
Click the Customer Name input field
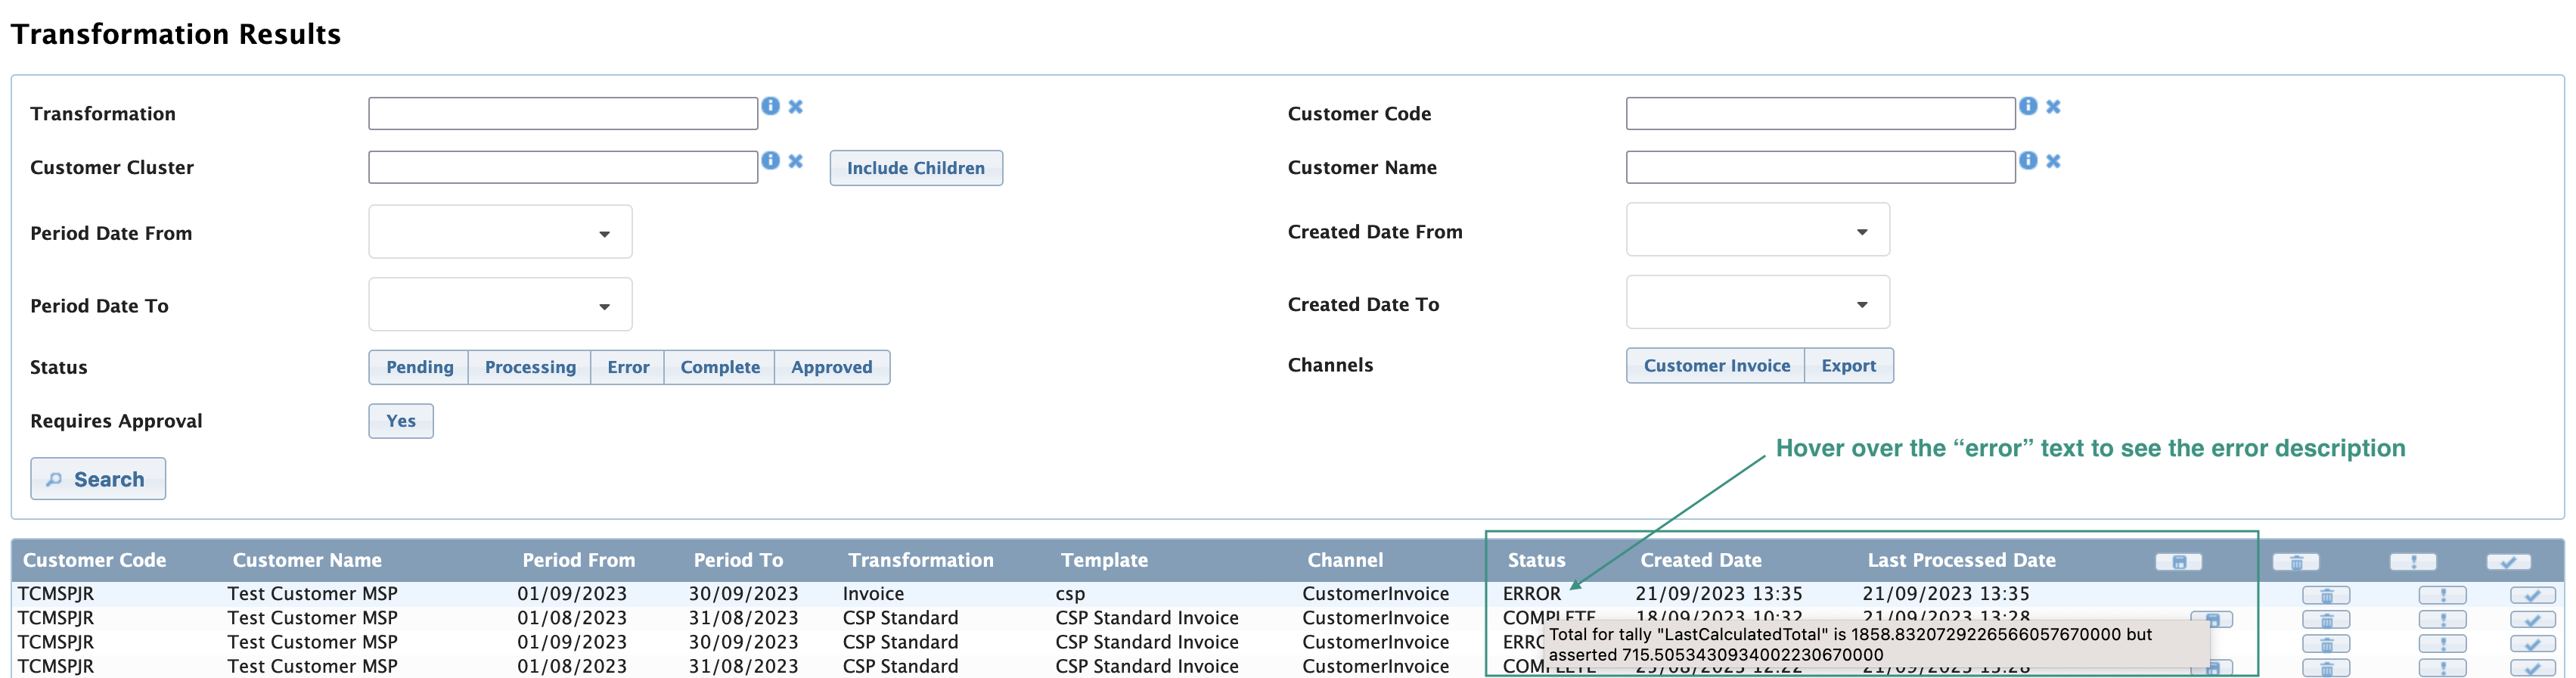[1821, 167]
